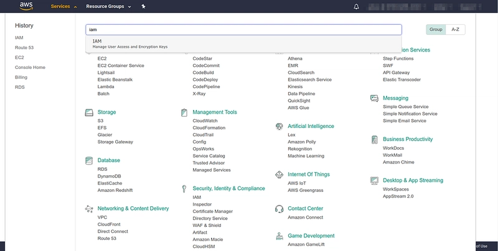Viewport: 498px width, 251px height.
Task: Click the pin shortcut icon in navbar
Action: point(144,7)
